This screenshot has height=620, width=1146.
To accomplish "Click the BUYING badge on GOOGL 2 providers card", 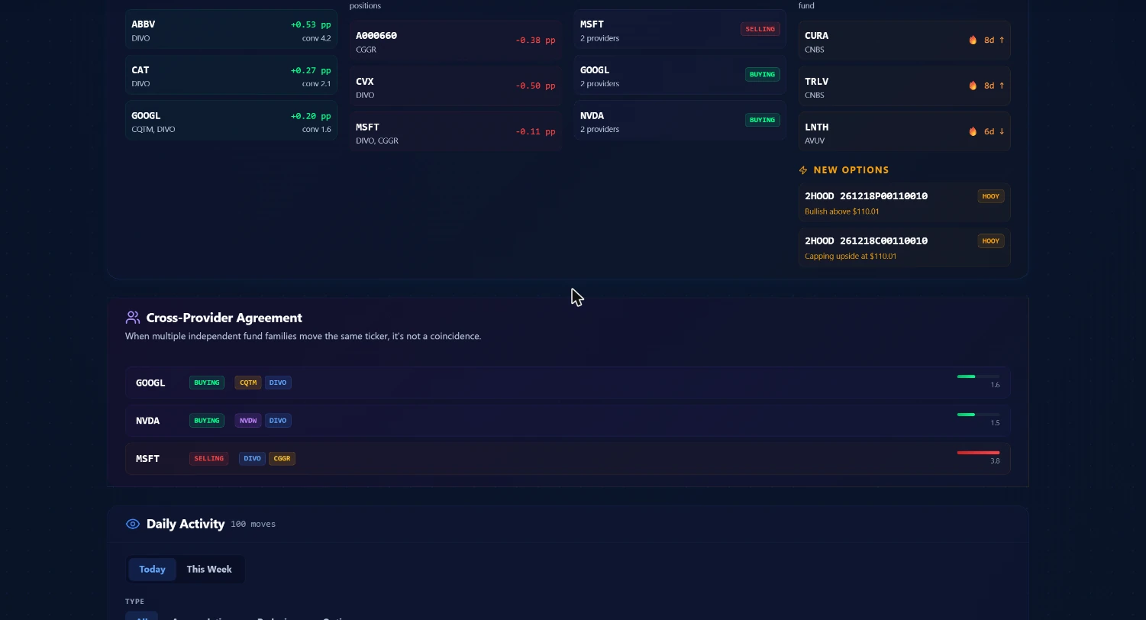I will pos(762,75).
